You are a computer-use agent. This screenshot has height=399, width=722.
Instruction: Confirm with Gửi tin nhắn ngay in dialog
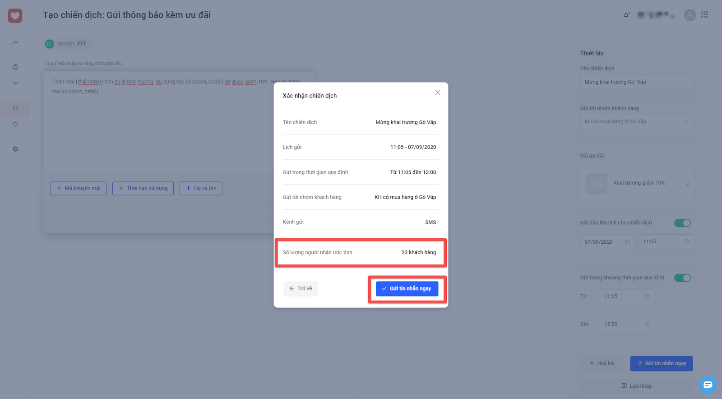(x=407, y=288)
